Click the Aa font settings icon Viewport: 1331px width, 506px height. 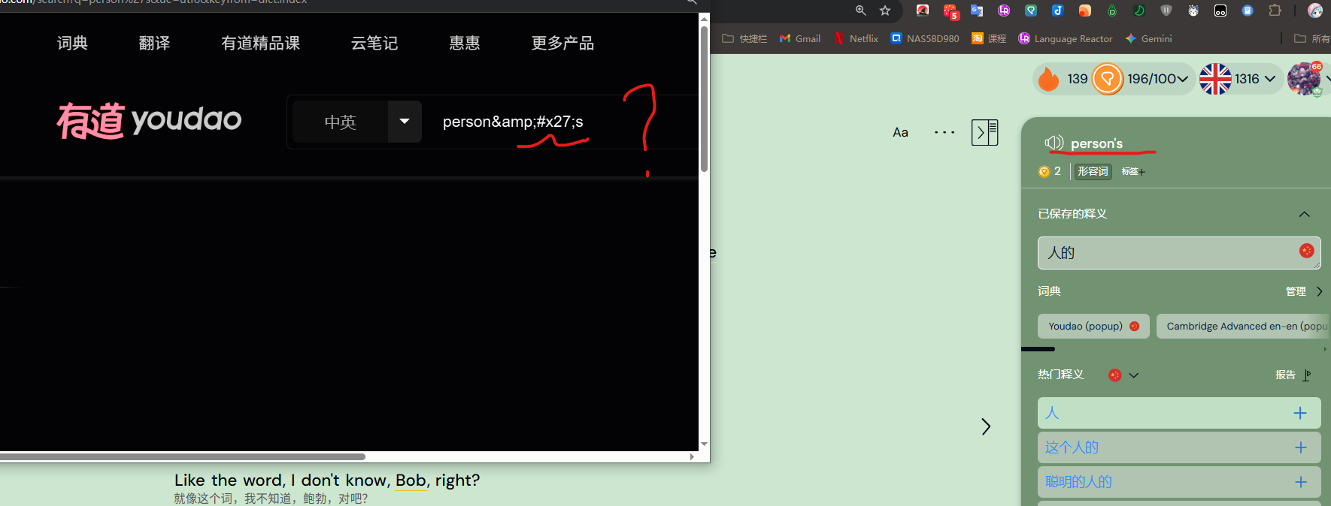tap(900, 133)
